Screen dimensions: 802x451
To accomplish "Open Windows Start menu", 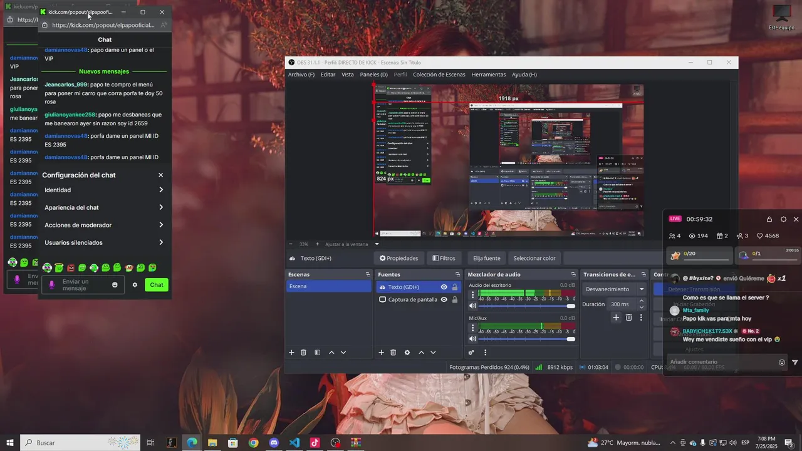I will (x=10, y=443).
